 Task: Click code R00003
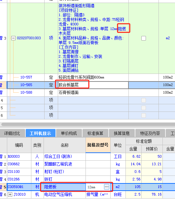[x=14, y=156]
